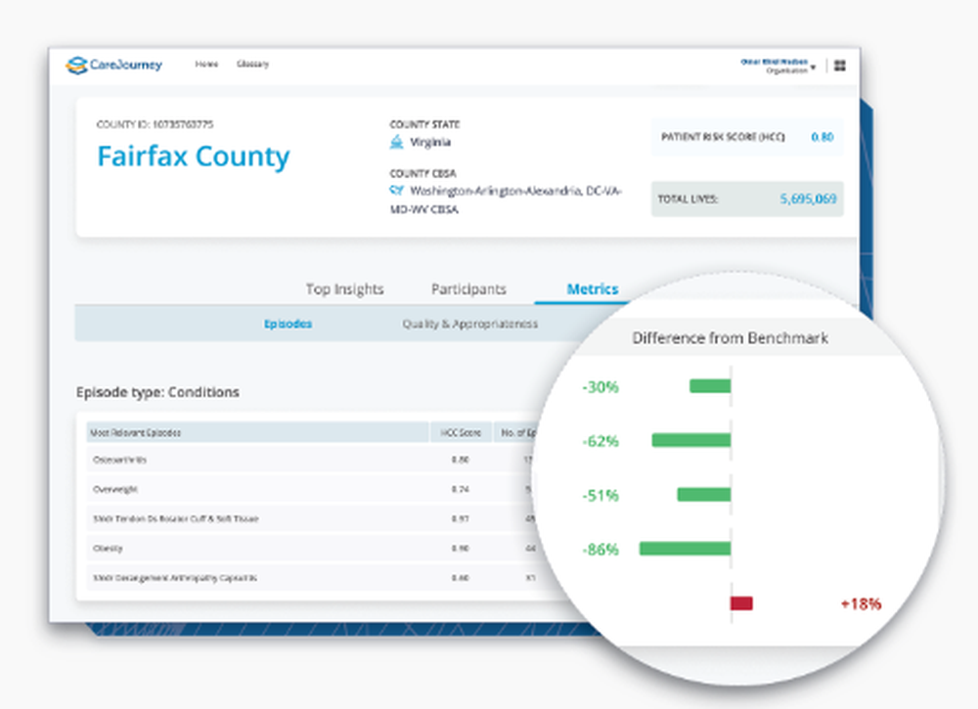Click the Fairfax County title

pyautogui.click(x=194, y=155)
